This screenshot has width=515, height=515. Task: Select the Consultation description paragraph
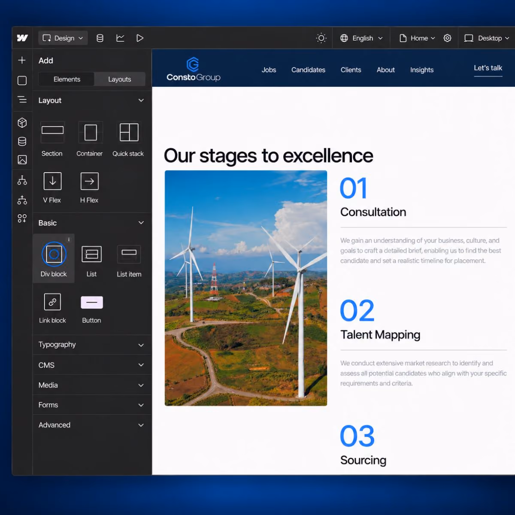pos(421,251)
